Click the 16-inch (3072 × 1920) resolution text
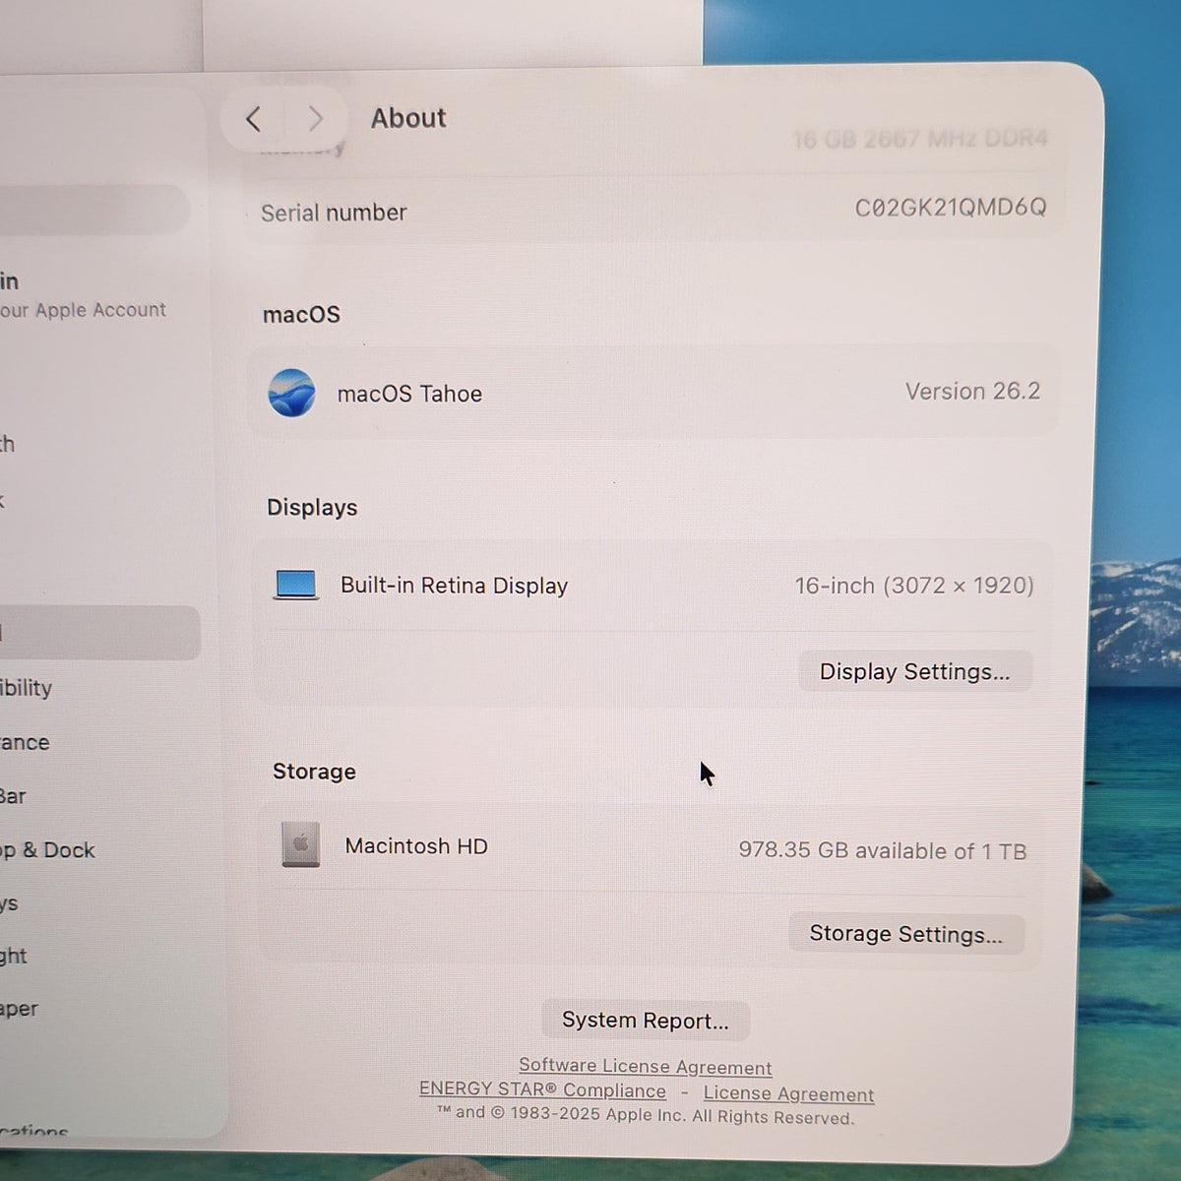The height and width of the screenshot is (1181, 1181). coord(914,586)
